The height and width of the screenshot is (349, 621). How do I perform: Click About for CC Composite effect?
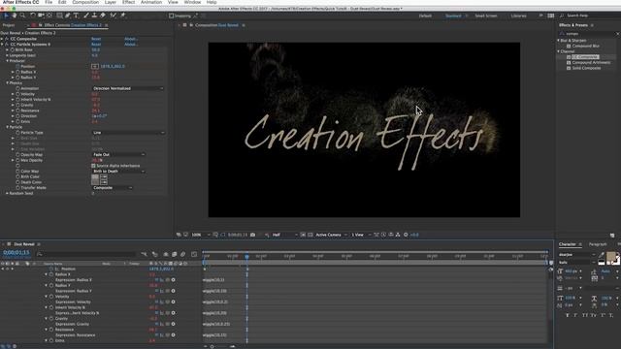(131, 39)
